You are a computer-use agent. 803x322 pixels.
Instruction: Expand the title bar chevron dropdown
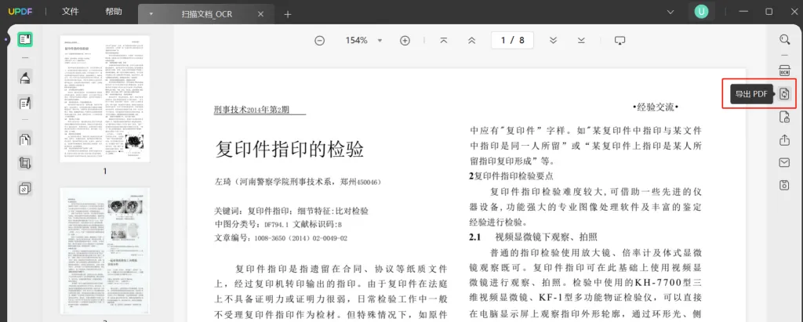click(670, 11)
